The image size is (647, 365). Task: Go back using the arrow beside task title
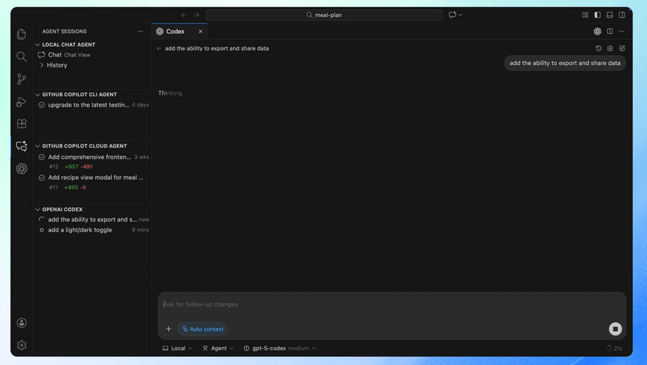159,49
